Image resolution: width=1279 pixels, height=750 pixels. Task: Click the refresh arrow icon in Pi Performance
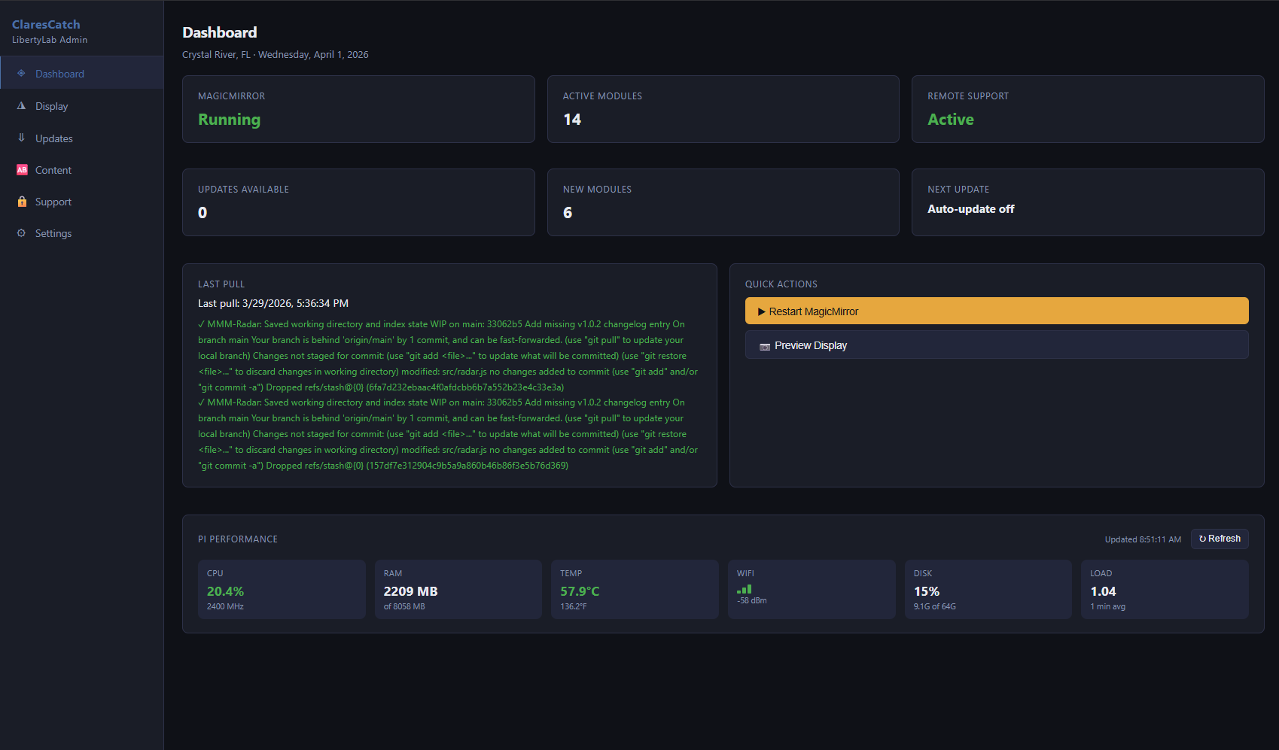[1203, 539]
